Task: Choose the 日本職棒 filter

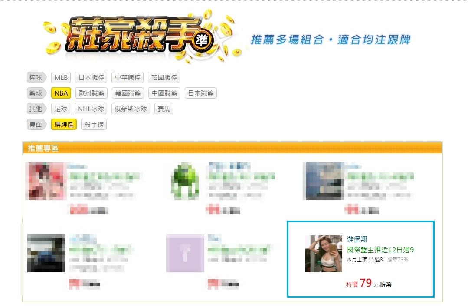Action: tap(91, 77)
